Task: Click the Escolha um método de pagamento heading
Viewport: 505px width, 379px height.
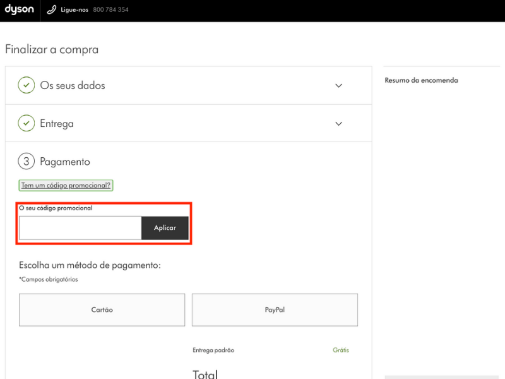Action: (90, 265)
